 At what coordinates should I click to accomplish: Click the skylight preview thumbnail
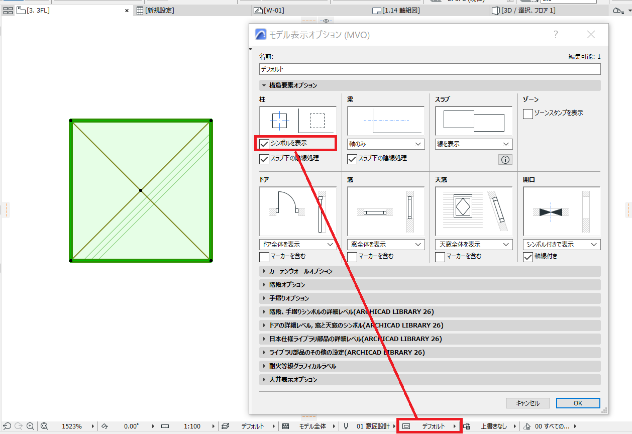474,211
